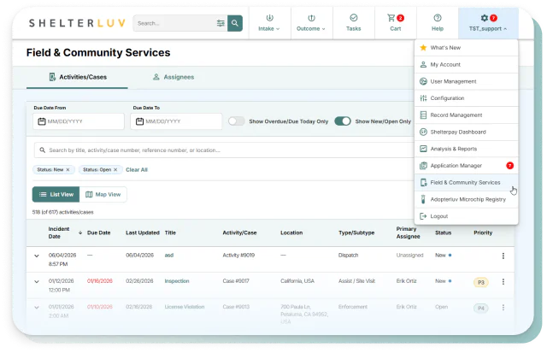This screenshot has width=547, height=353.
Task: Switch to Activities/Cases tab
Action: pos(78,77)
